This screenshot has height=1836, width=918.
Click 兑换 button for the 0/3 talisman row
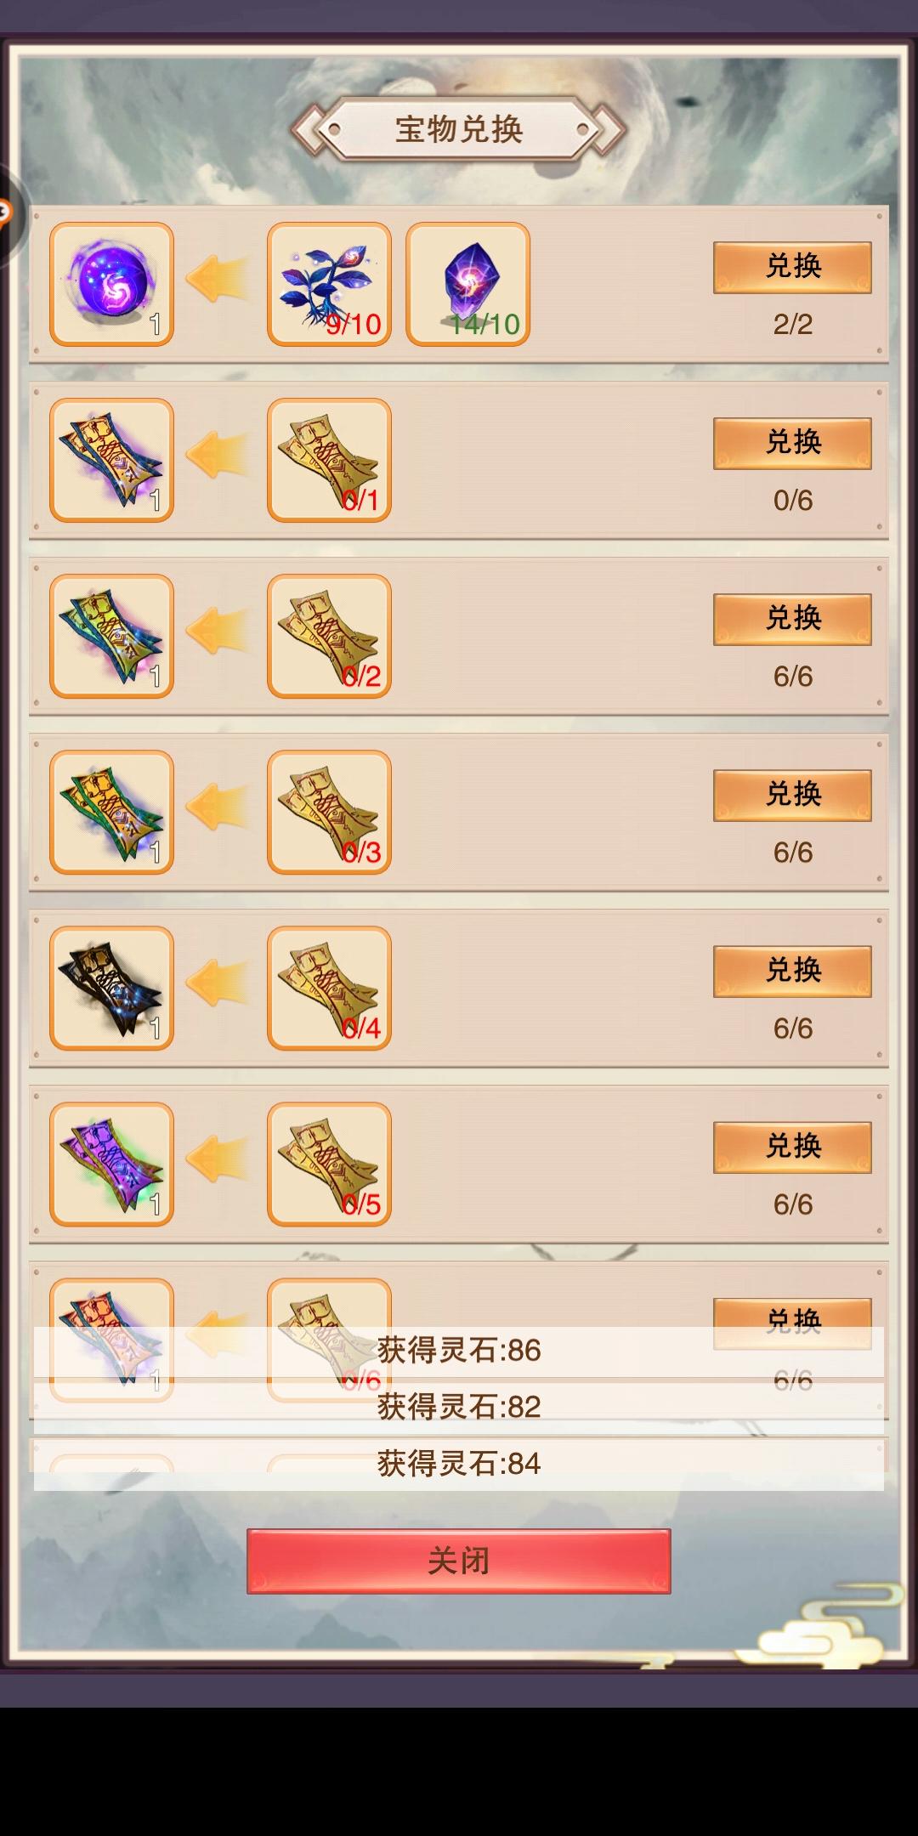(x=792, y=795)
